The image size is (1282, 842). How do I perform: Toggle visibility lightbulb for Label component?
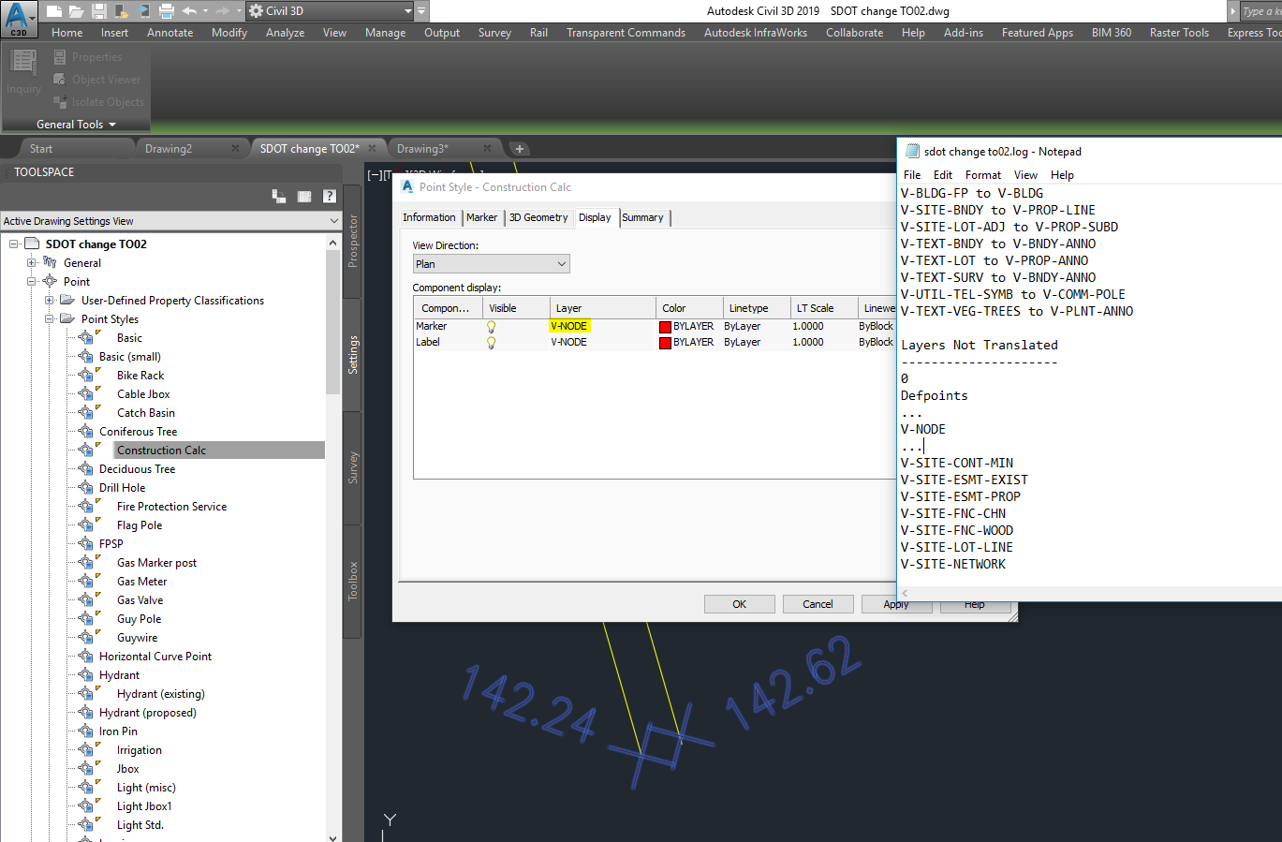point(491,343)
